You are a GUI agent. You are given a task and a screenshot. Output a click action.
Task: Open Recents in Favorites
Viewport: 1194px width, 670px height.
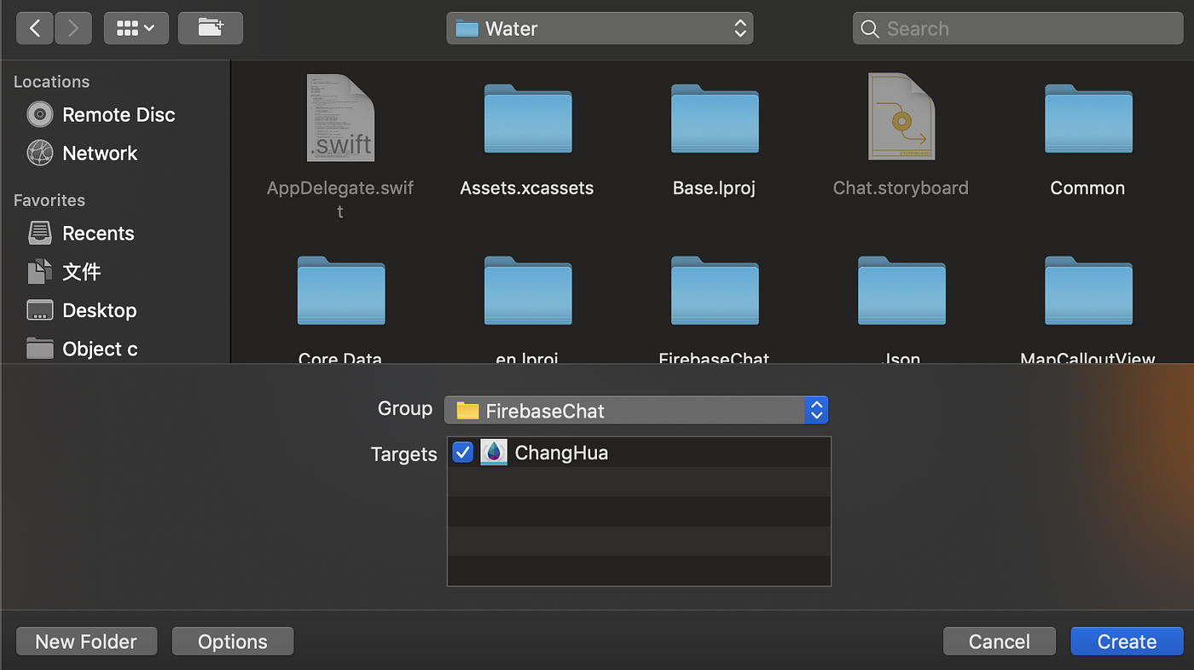80,233
